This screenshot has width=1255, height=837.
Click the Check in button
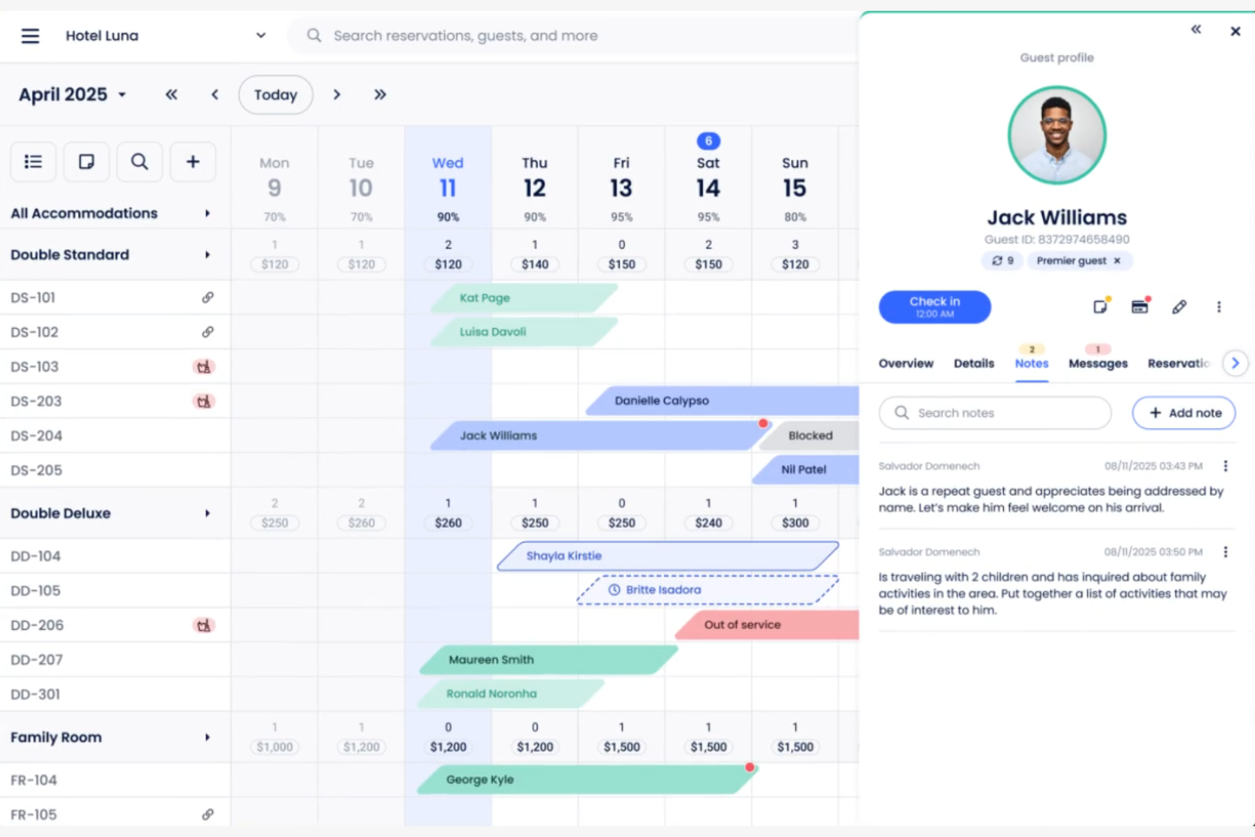pos(934,307)
